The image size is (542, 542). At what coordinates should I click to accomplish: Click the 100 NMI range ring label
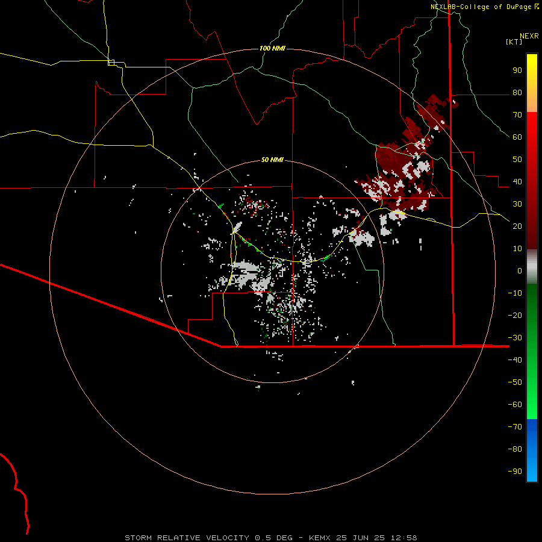click(272, 48)
